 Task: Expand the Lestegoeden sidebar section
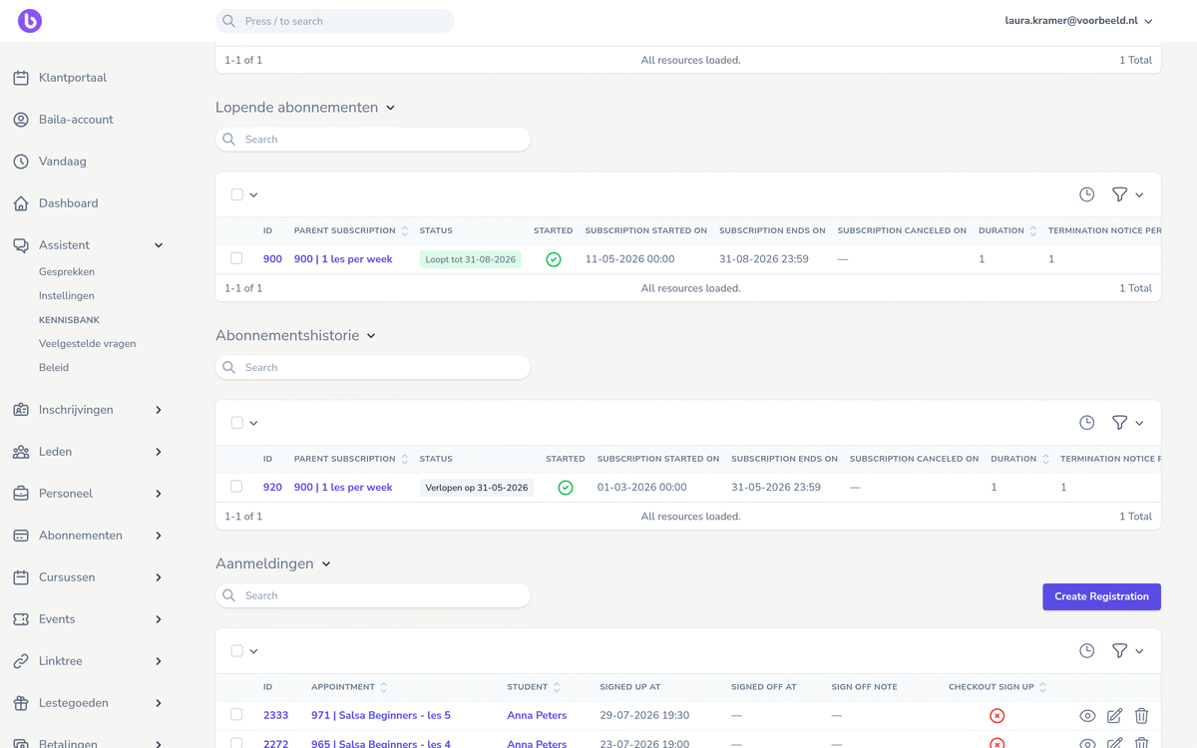point(159,703)
